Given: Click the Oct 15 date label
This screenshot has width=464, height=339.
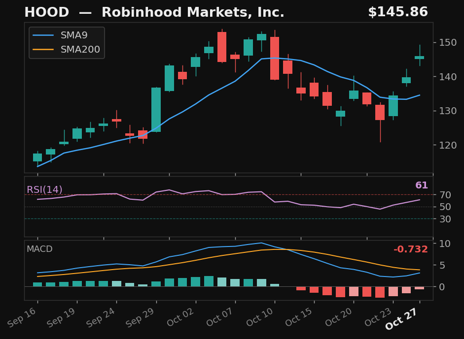Looking at the screenshot, I should click(299, 317).
